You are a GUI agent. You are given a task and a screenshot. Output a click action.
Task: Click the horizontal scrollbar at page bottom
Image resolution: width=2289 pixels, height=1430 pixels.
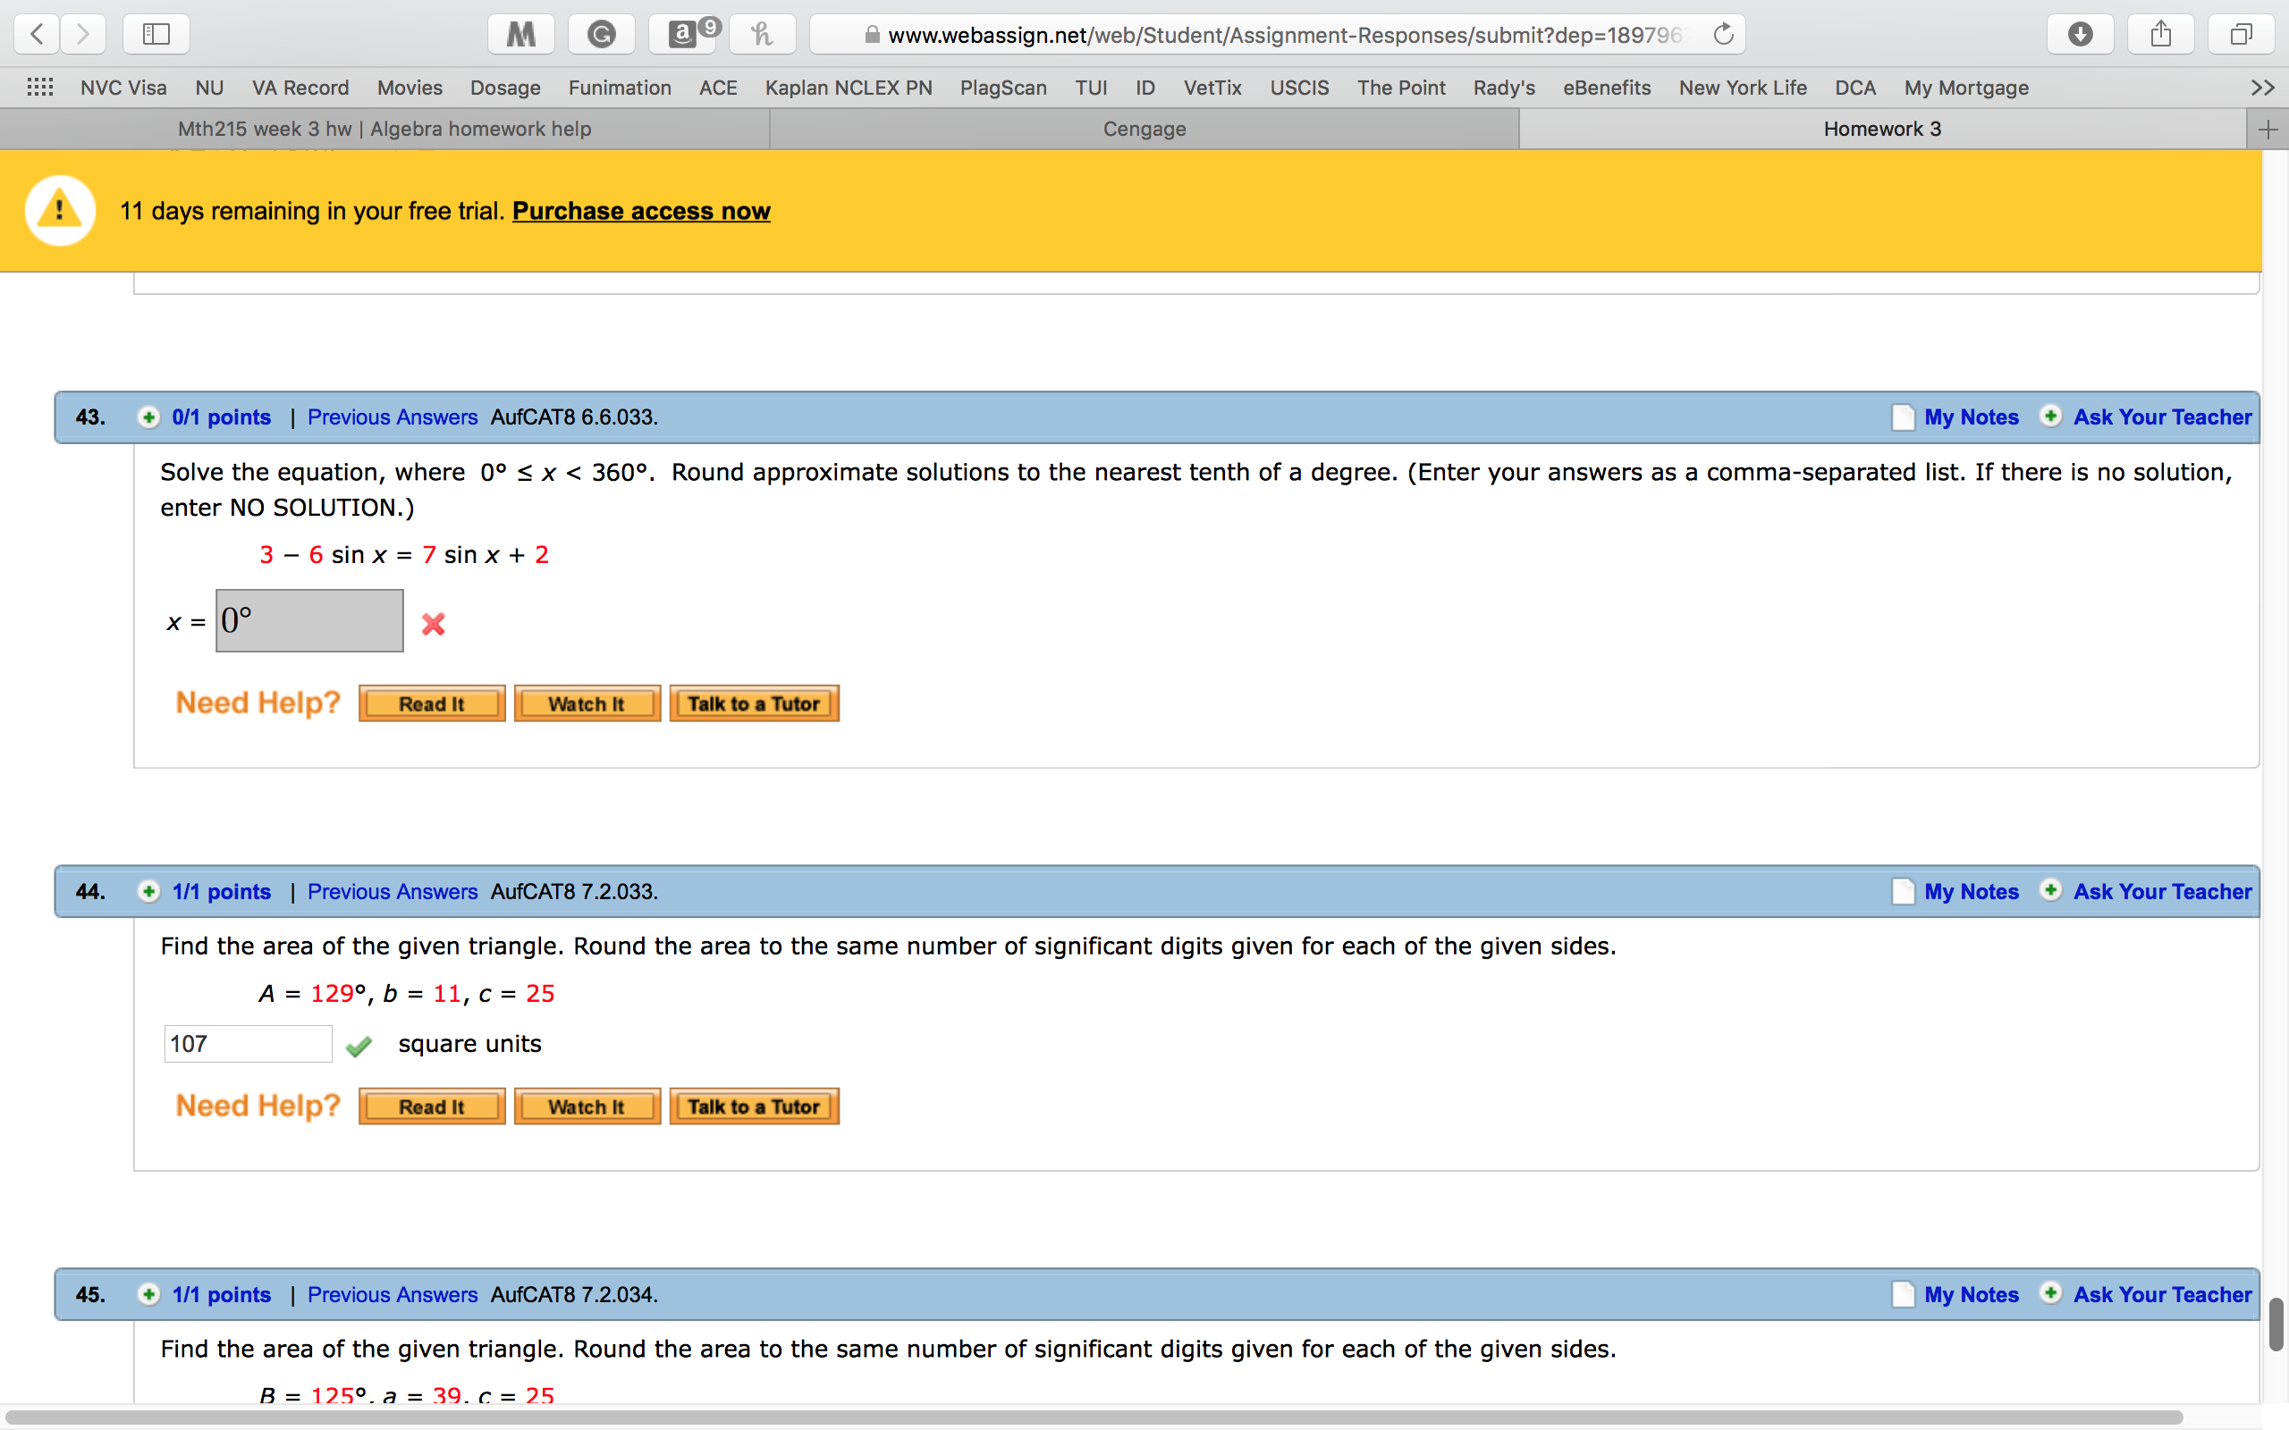(x=1095, y=1417)
